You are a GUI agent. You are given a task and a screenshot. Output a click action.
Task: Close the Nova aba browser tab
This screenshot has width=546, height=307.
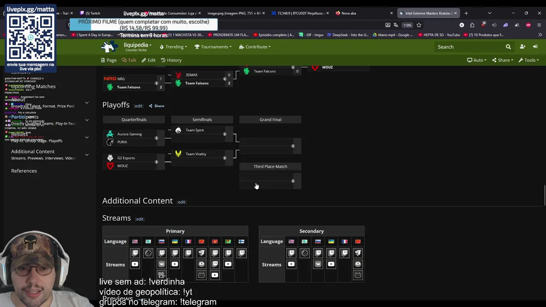click(391, 13)
